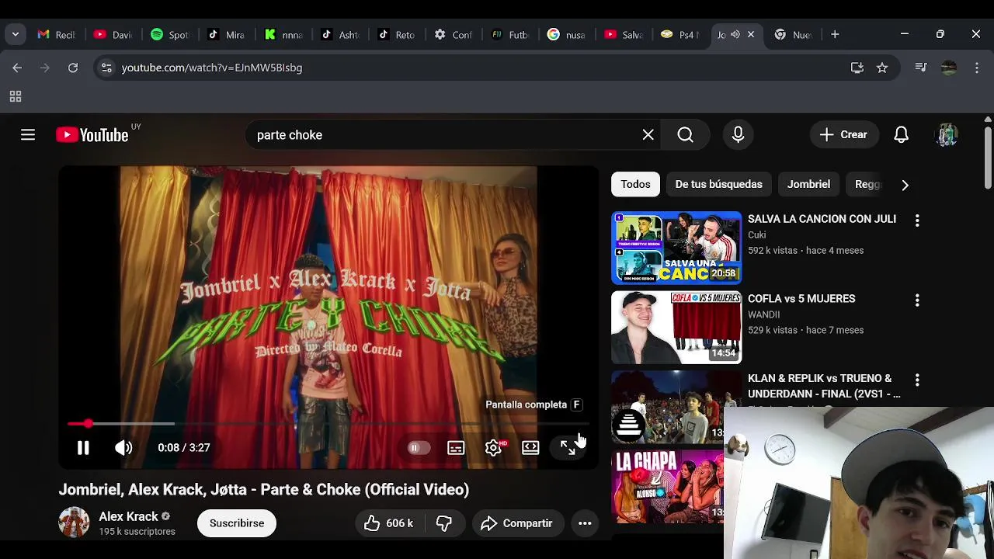This screenshot has height=559, width=994.
Task: Open the YouTube account avatar menu
Action: [946, 135]
